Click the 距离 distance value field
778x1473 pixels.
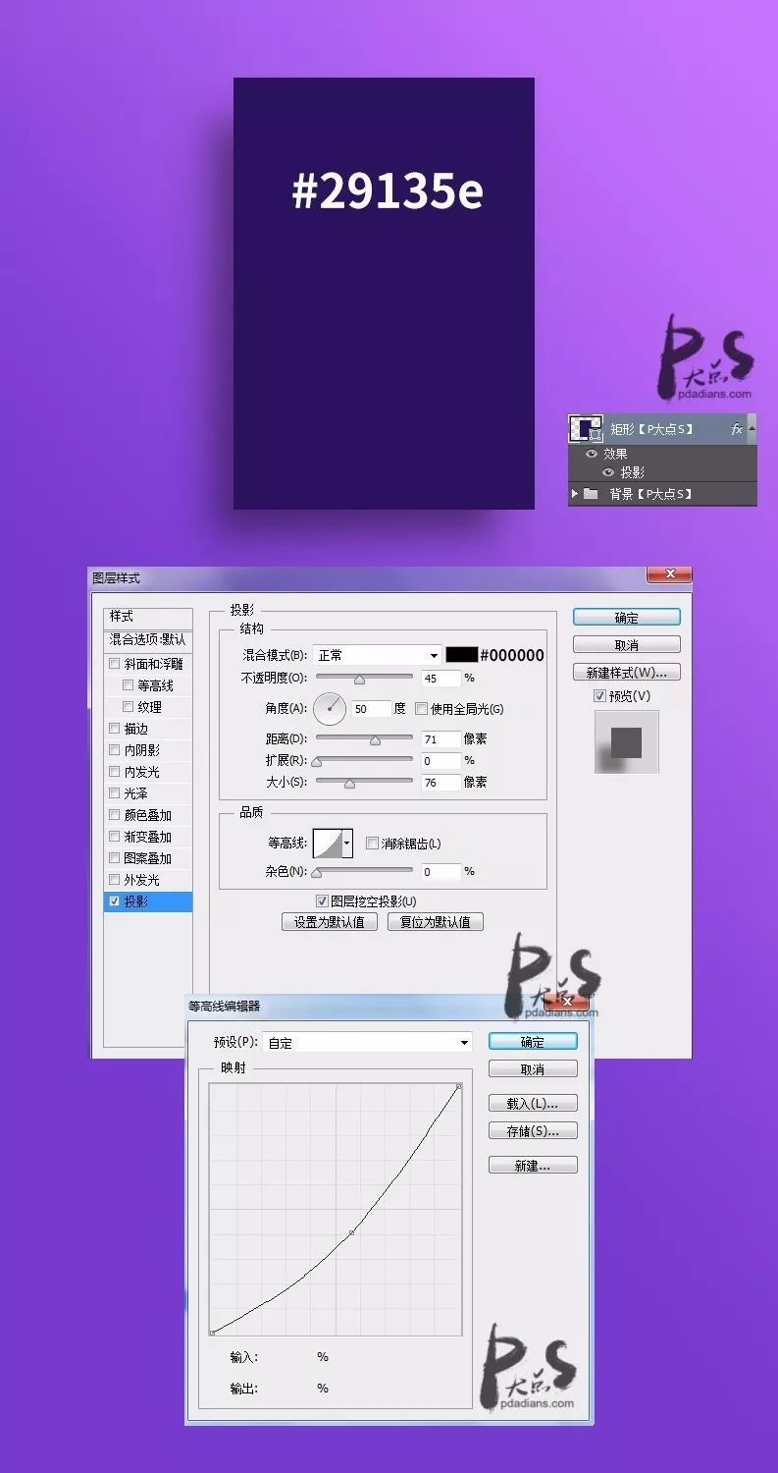point(441,738)
